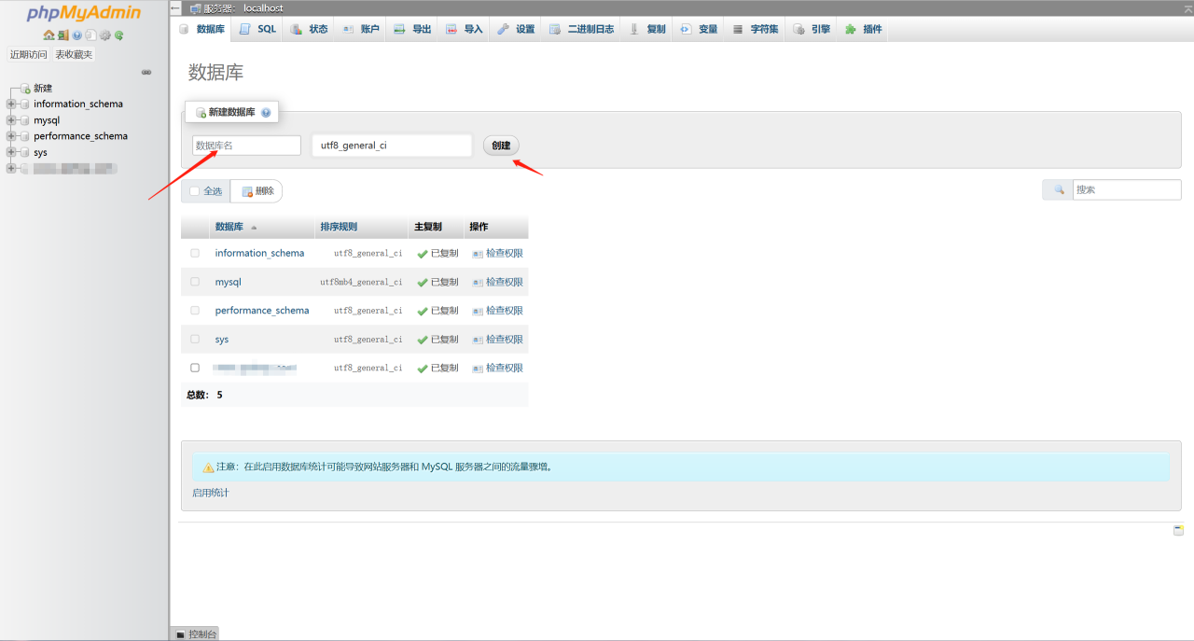Click the 搜索 search field

click(1127, 189)
